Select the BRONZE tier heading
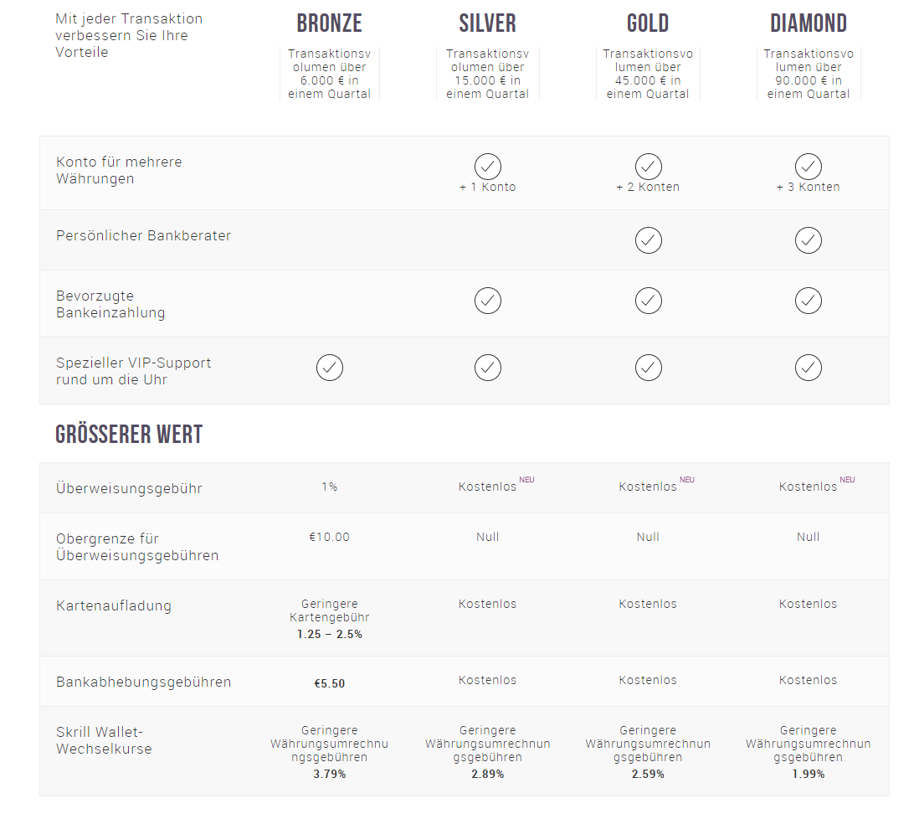This screenshot has height=824, width=919. coord(330,23)
